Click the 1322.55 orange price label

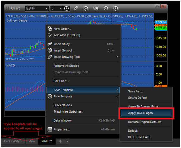161,25
